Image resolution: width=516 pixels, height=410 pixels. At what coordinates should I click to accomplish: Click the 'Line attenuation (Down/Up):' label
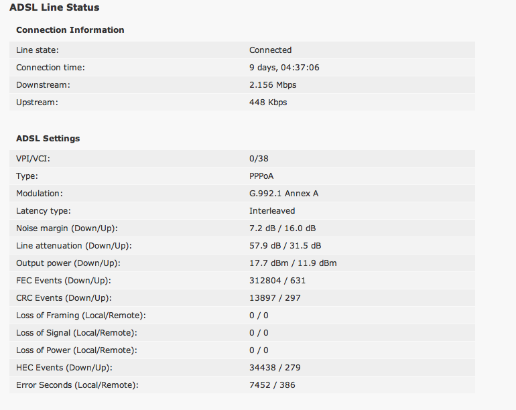coord(74,246)
